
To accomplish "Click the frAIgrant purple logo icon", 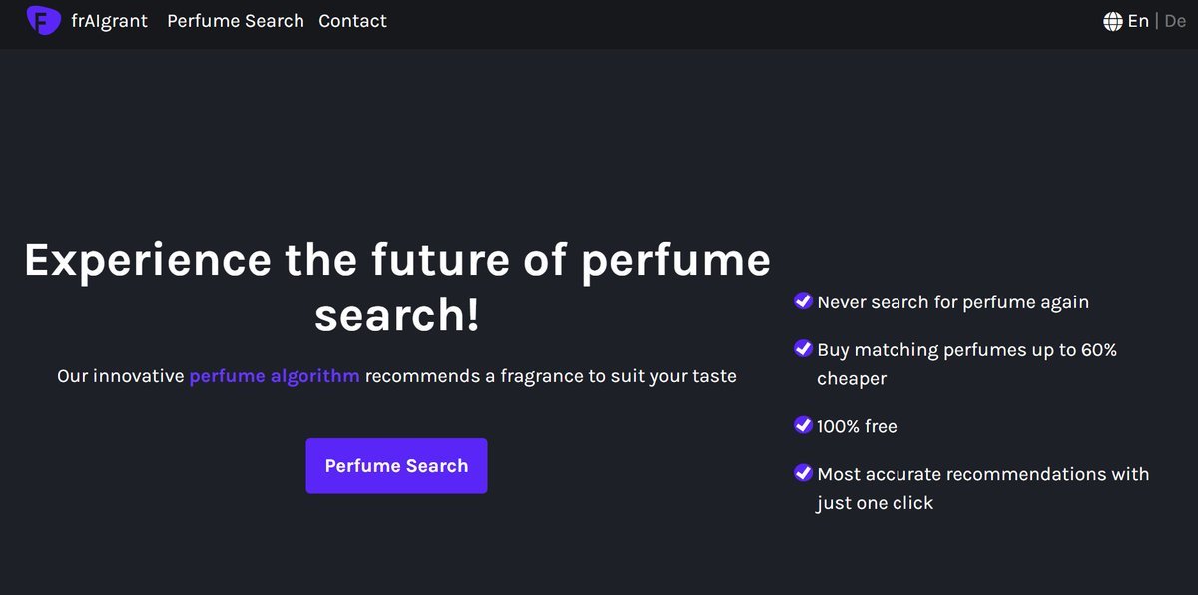I will pos(44,20).
